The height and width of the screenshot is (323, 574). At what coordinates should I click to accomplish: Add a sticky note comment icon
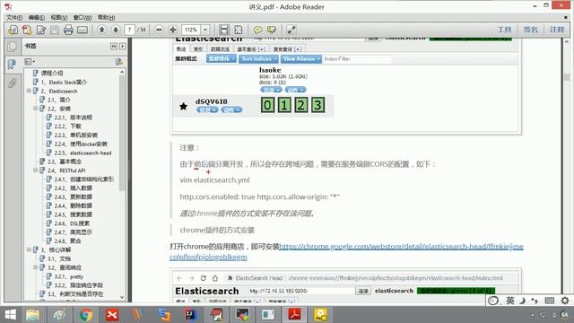pos(257,30)
